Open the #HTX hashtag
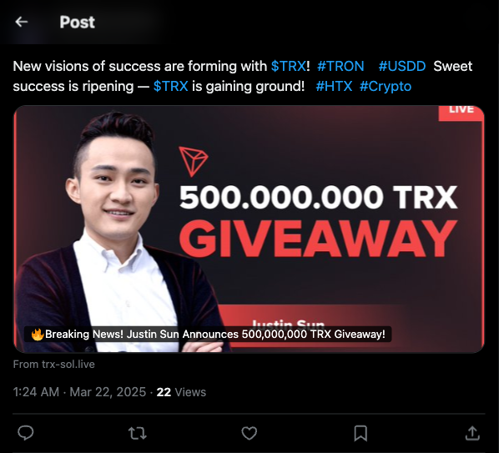 [334, 86]
